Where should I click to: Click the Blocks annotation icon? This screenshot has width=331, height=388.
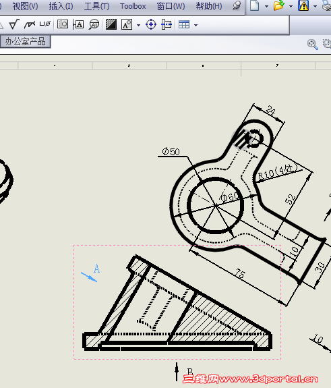[127, 24]
